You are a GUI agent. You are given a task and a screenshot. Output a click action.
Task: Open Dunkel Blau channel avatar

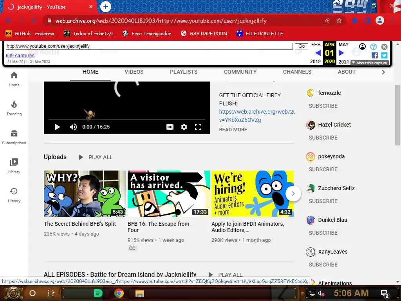(311, 220)
